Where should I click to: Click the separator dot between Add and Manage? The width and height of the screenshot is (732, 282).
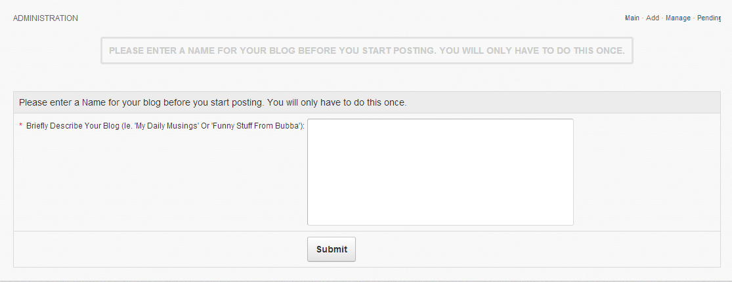click(662, 18)
